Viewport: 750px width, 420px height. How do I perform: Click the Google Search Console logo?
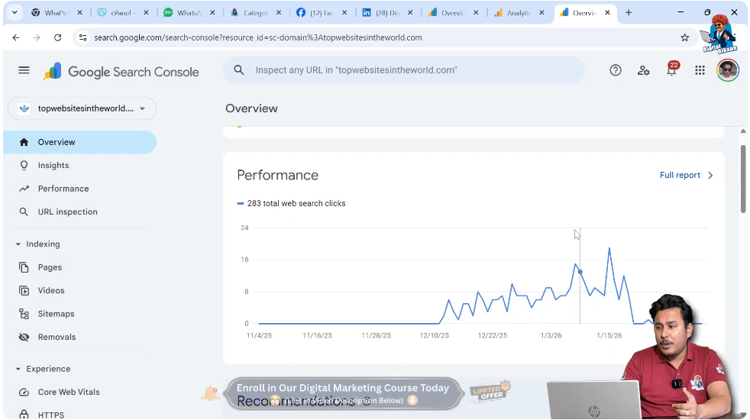[121, 72]
